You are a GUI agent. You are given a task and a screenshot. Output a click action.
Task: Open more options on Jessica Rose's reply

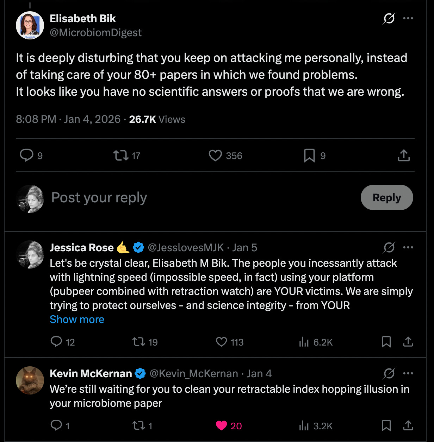point(408,247)
